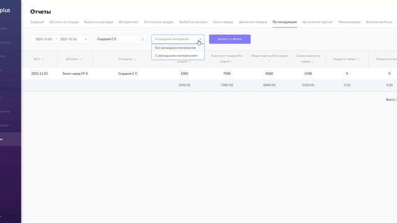Sort by Скидка на товары column
The image size is (397, 223).
click(346, 59)
